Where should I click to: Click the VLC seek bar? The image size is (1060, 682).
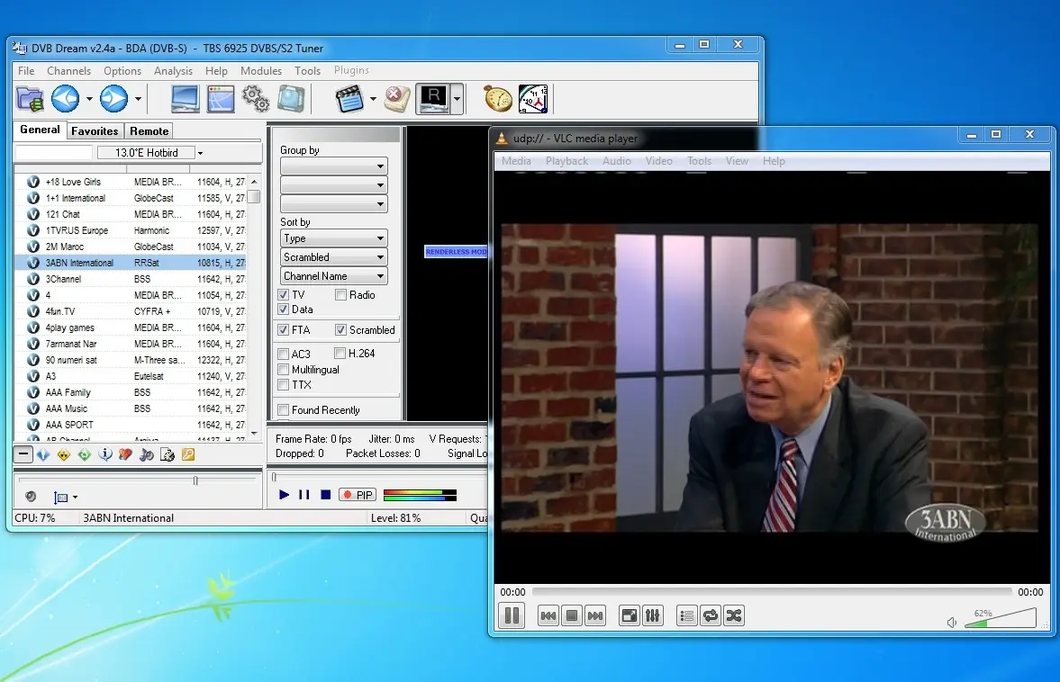[771, 592]
